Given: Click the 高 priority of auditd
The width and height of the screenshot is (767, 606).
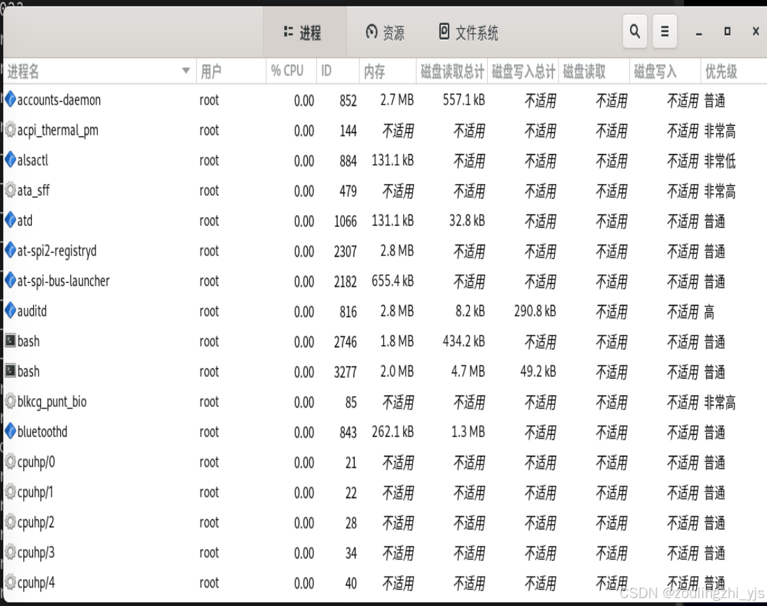Looking at the screenshot, I should coord(709,312).
